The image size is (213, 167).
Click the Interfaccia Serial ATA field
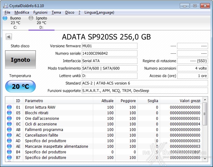(110, 61)
